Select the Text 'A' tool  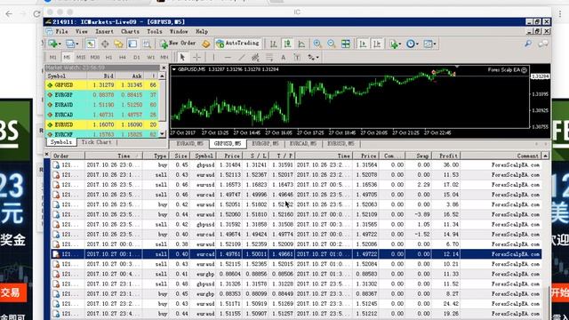pyautogui.click(x=283, y=57)
